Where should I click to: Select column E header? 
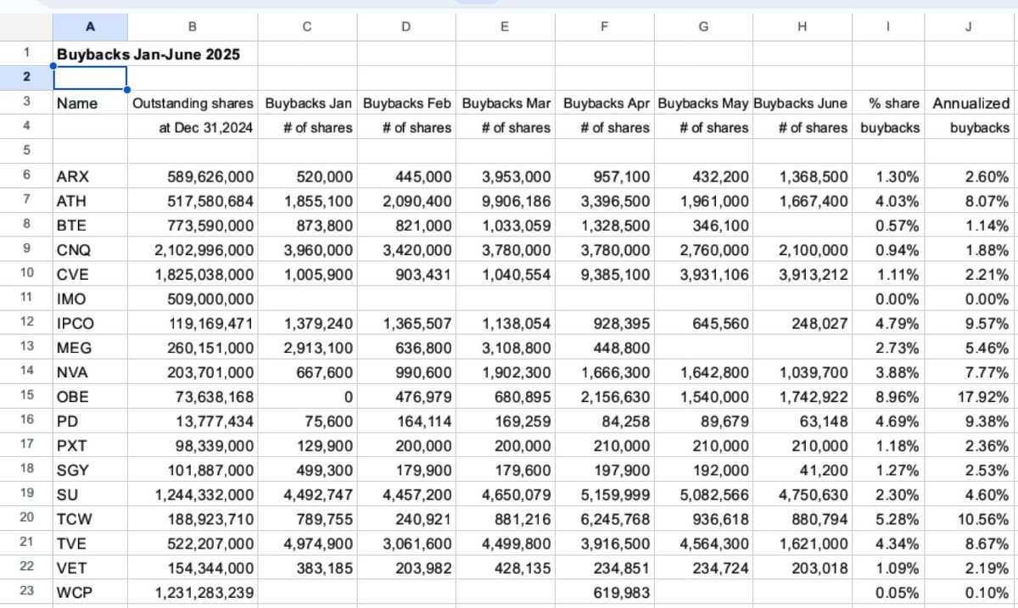[505, 26]
